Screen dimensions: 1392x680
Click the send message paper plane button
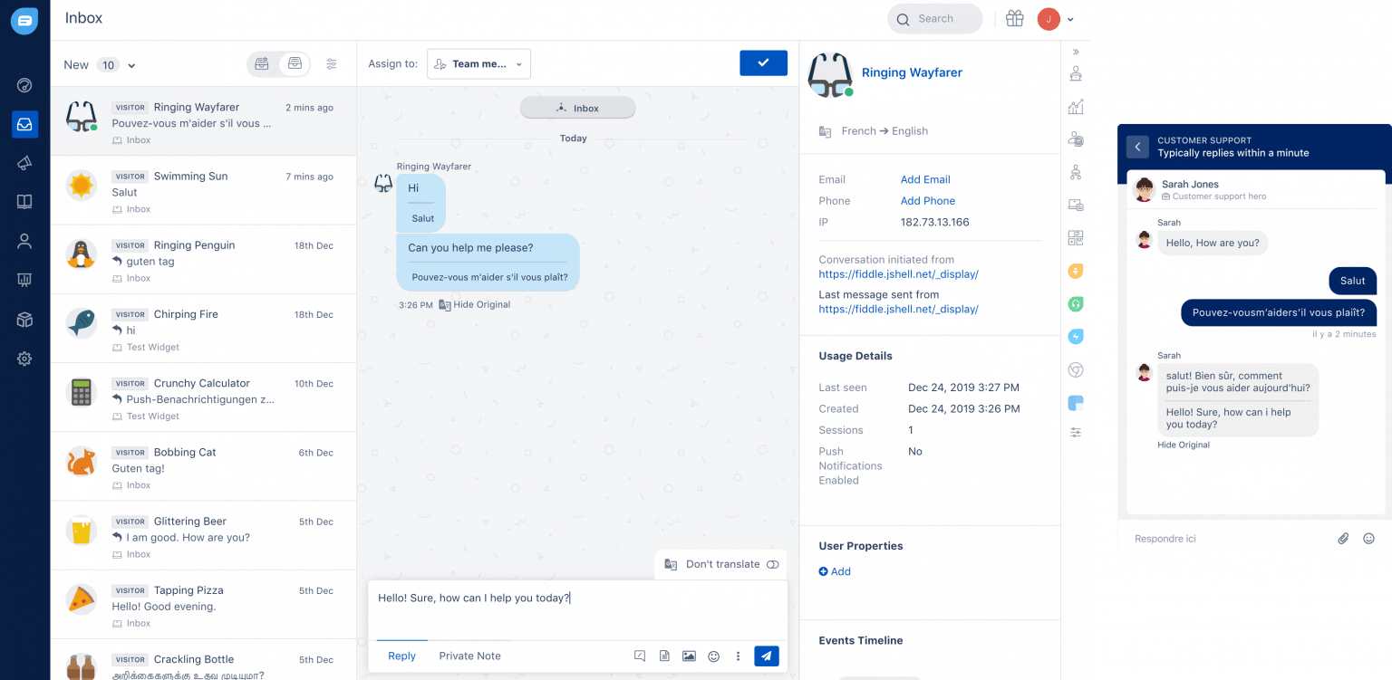766,656
